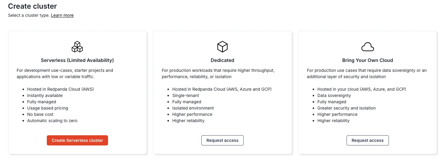This screenshot has width=448, height=167.
Task: Click the 'Usage based pricing' bullet
Action: click(x=48, y=108)
